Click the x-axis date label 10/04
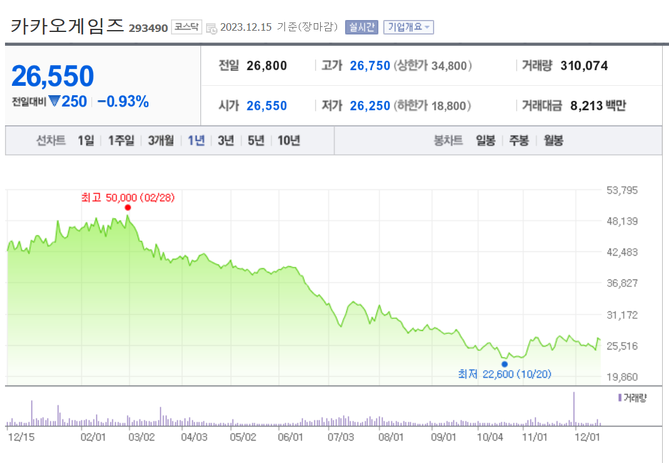Image resolution: width=669 pixels, height=463 pixels. click(490, 437)
